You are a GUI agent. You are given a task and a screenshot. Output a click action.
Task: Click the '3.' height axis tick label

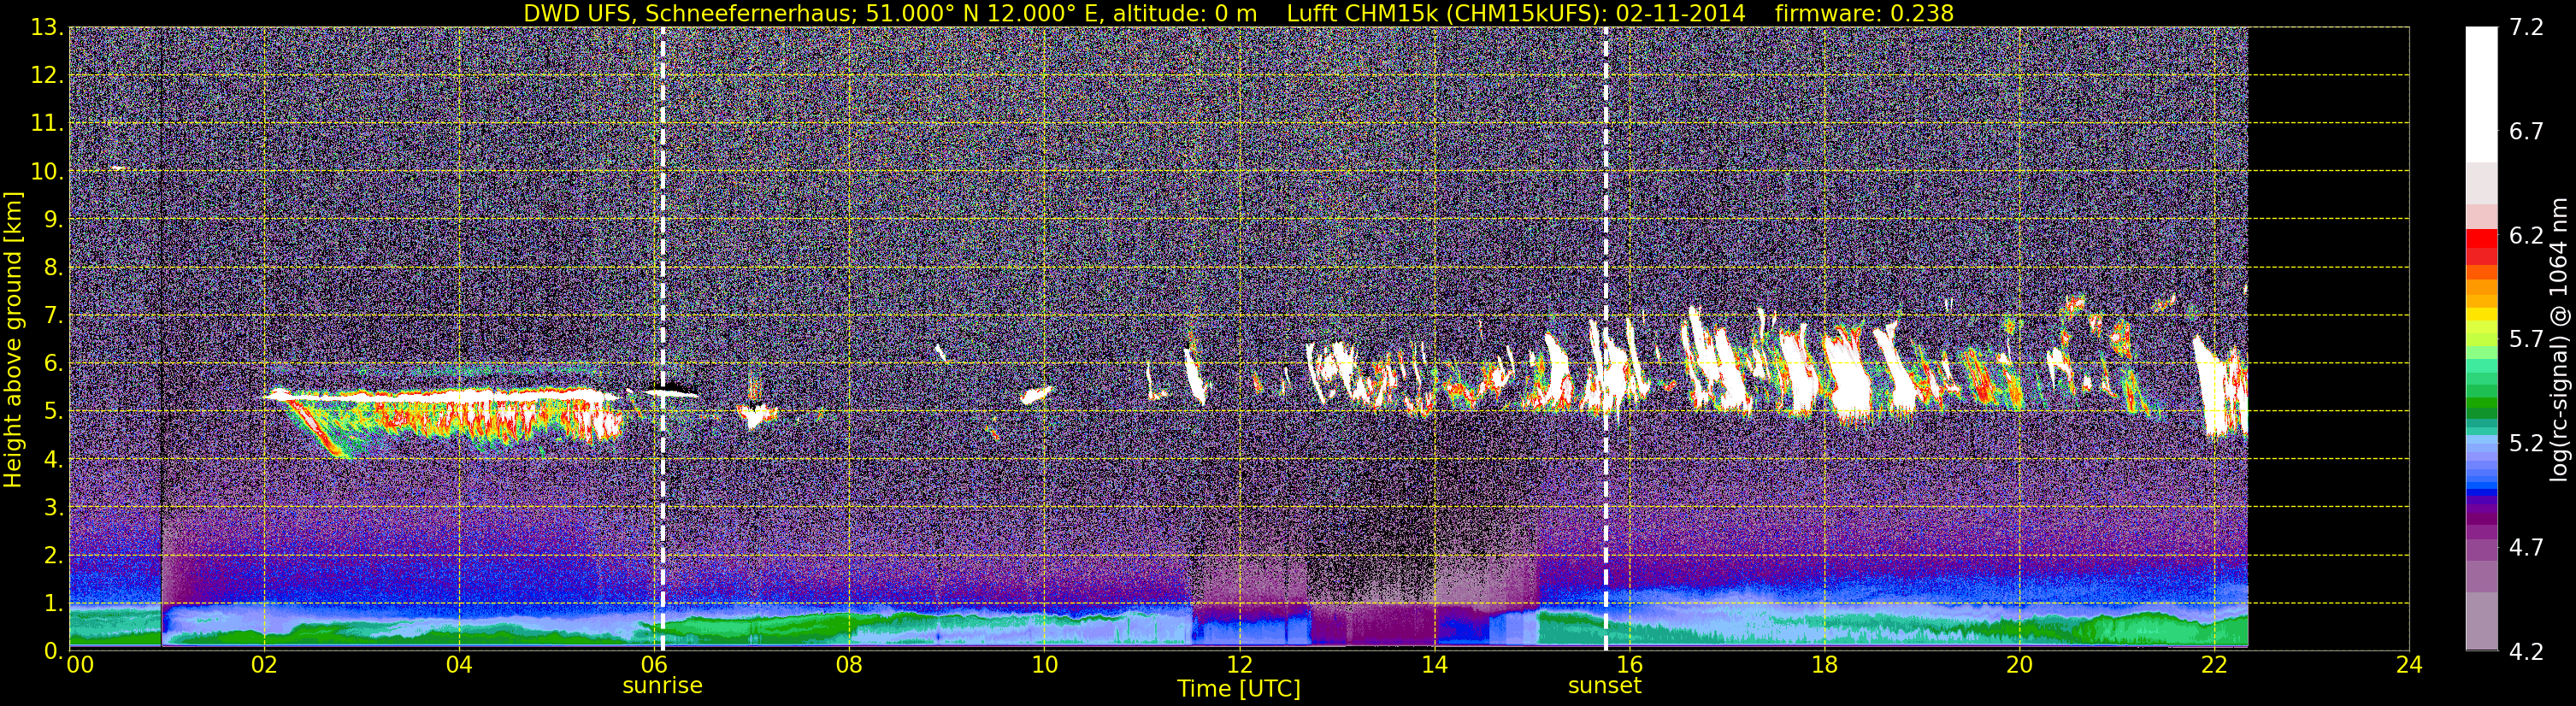coord(53,507)
